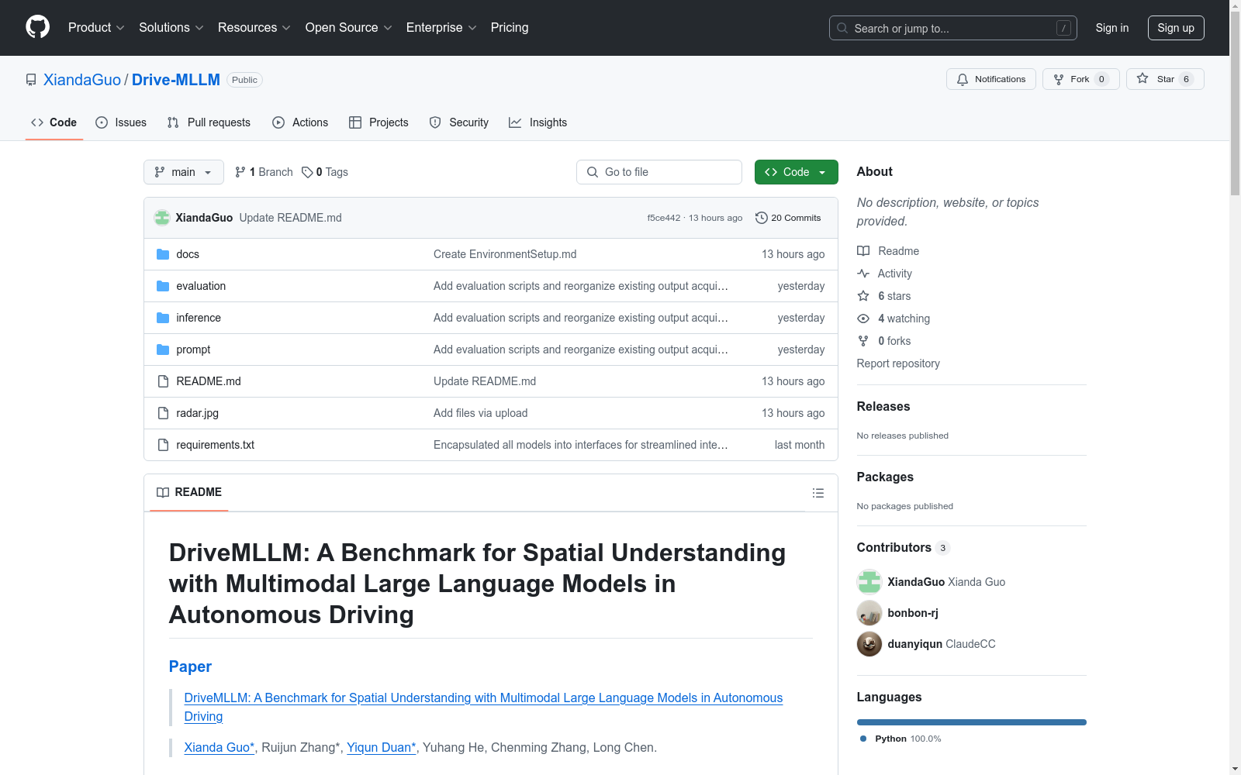Click the inference folder icon

coord(163,318)
